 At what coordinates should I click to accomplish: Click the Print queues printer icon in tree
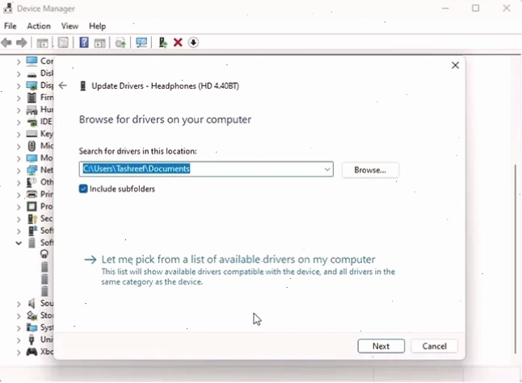pyautogui.click(x=32, y=194)
